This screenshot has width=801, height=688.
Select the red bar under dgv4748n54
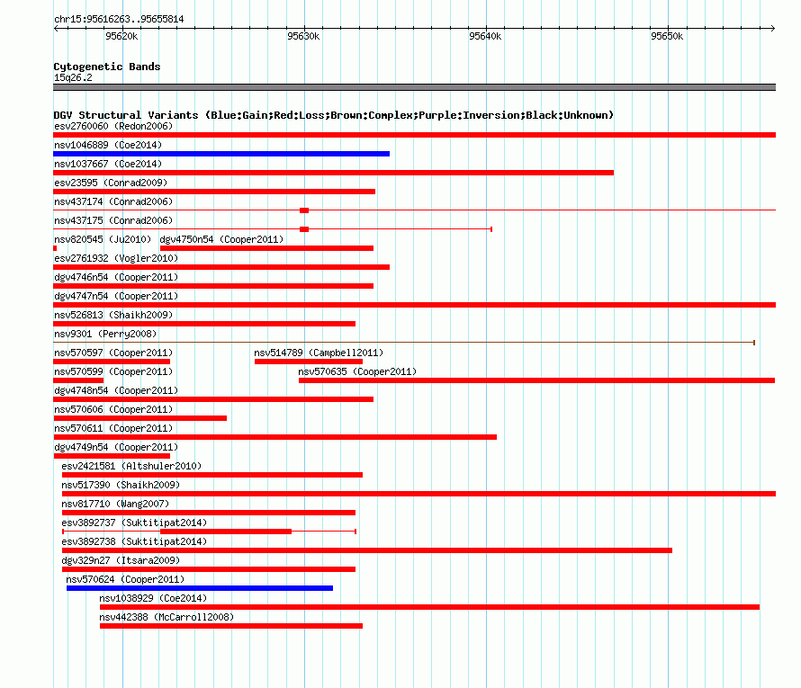click(x=213, y=399)
